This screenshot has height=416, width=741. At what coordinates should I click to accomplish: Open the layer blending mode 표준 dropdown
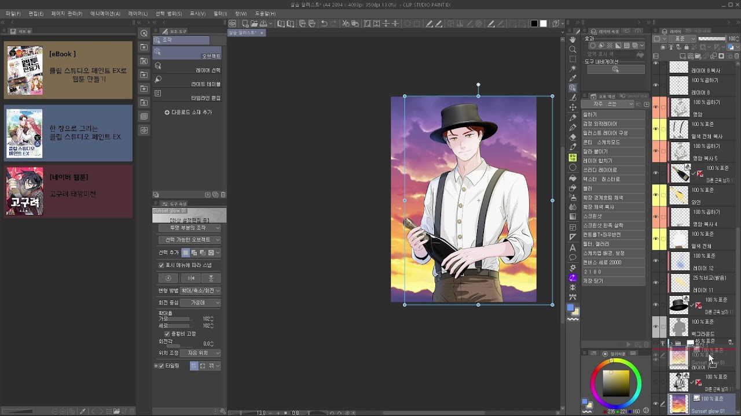[681, 39]
